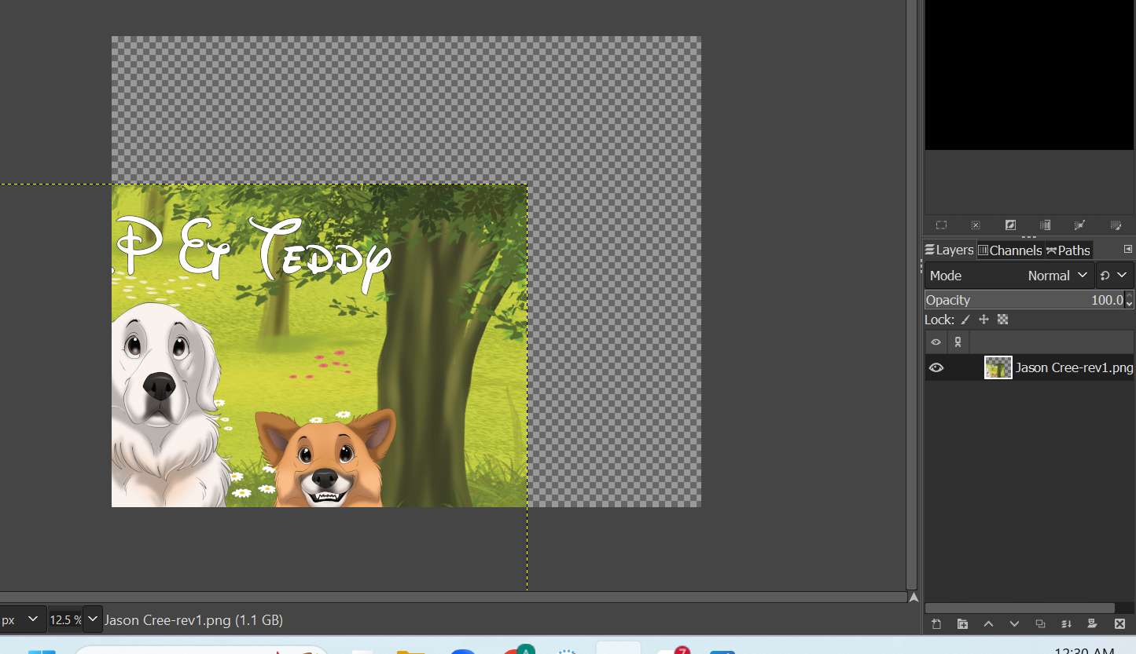Delete the layer with X icon
The image size is (1136, 654).
[1119, 624]
